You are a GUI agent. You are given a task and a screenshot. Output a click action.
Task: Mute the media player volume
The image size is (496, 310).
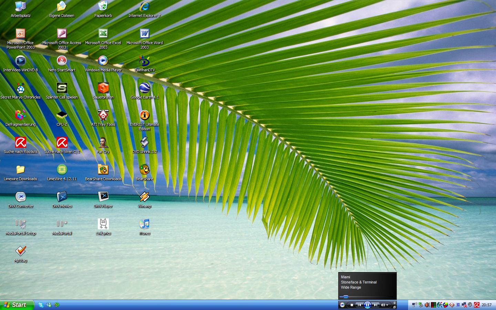pos(383,305)
